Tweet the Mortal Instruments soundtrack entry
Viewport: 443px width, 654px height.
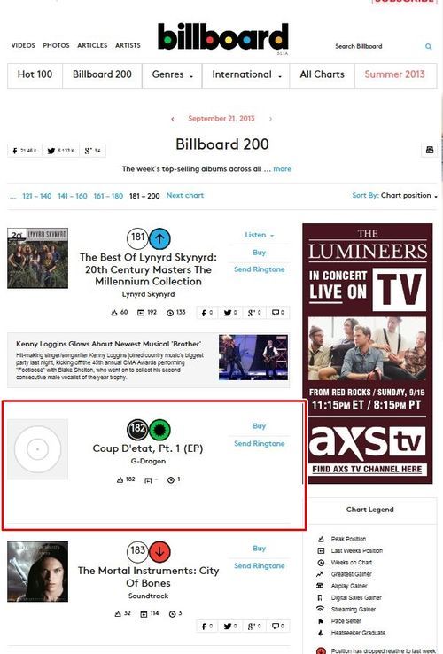[x=230, y=626]
